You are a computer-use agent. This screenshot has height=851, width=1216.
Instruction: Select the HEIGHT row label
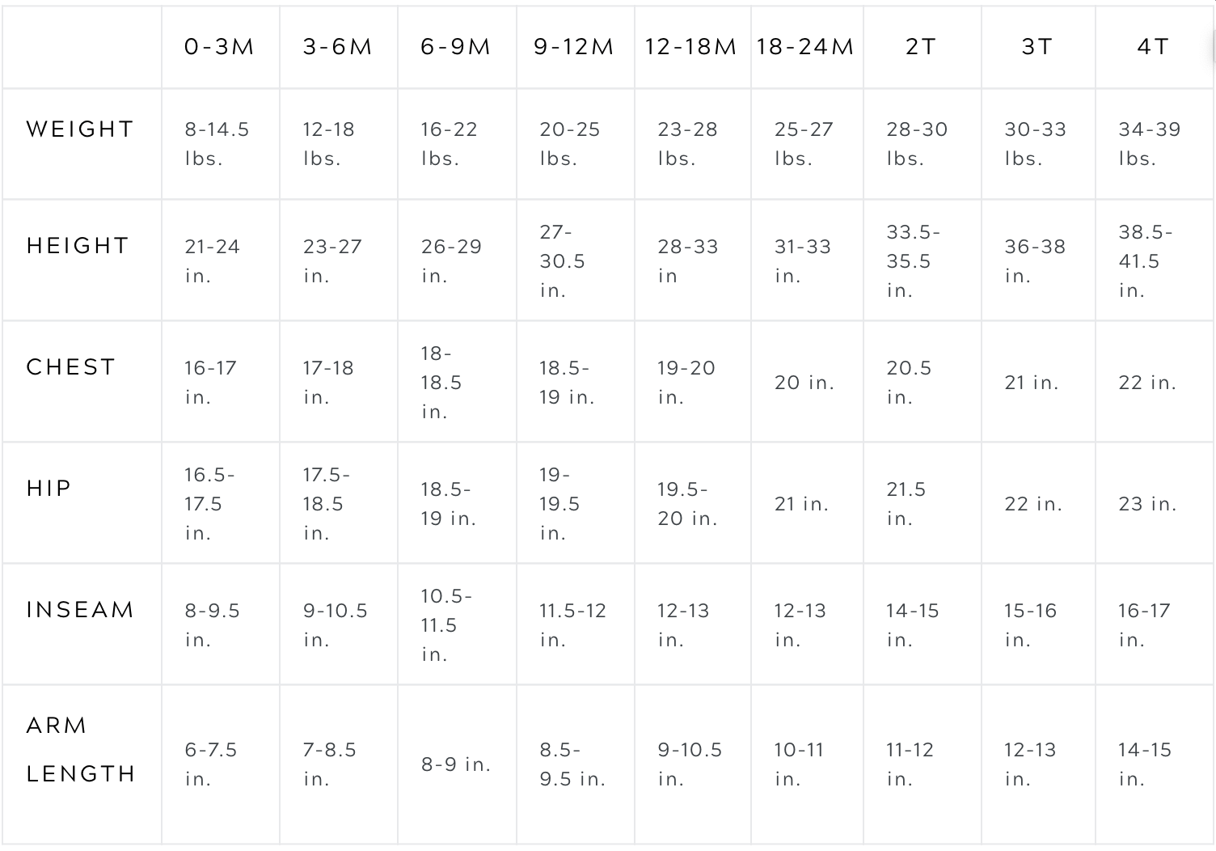tap(78, 246)
